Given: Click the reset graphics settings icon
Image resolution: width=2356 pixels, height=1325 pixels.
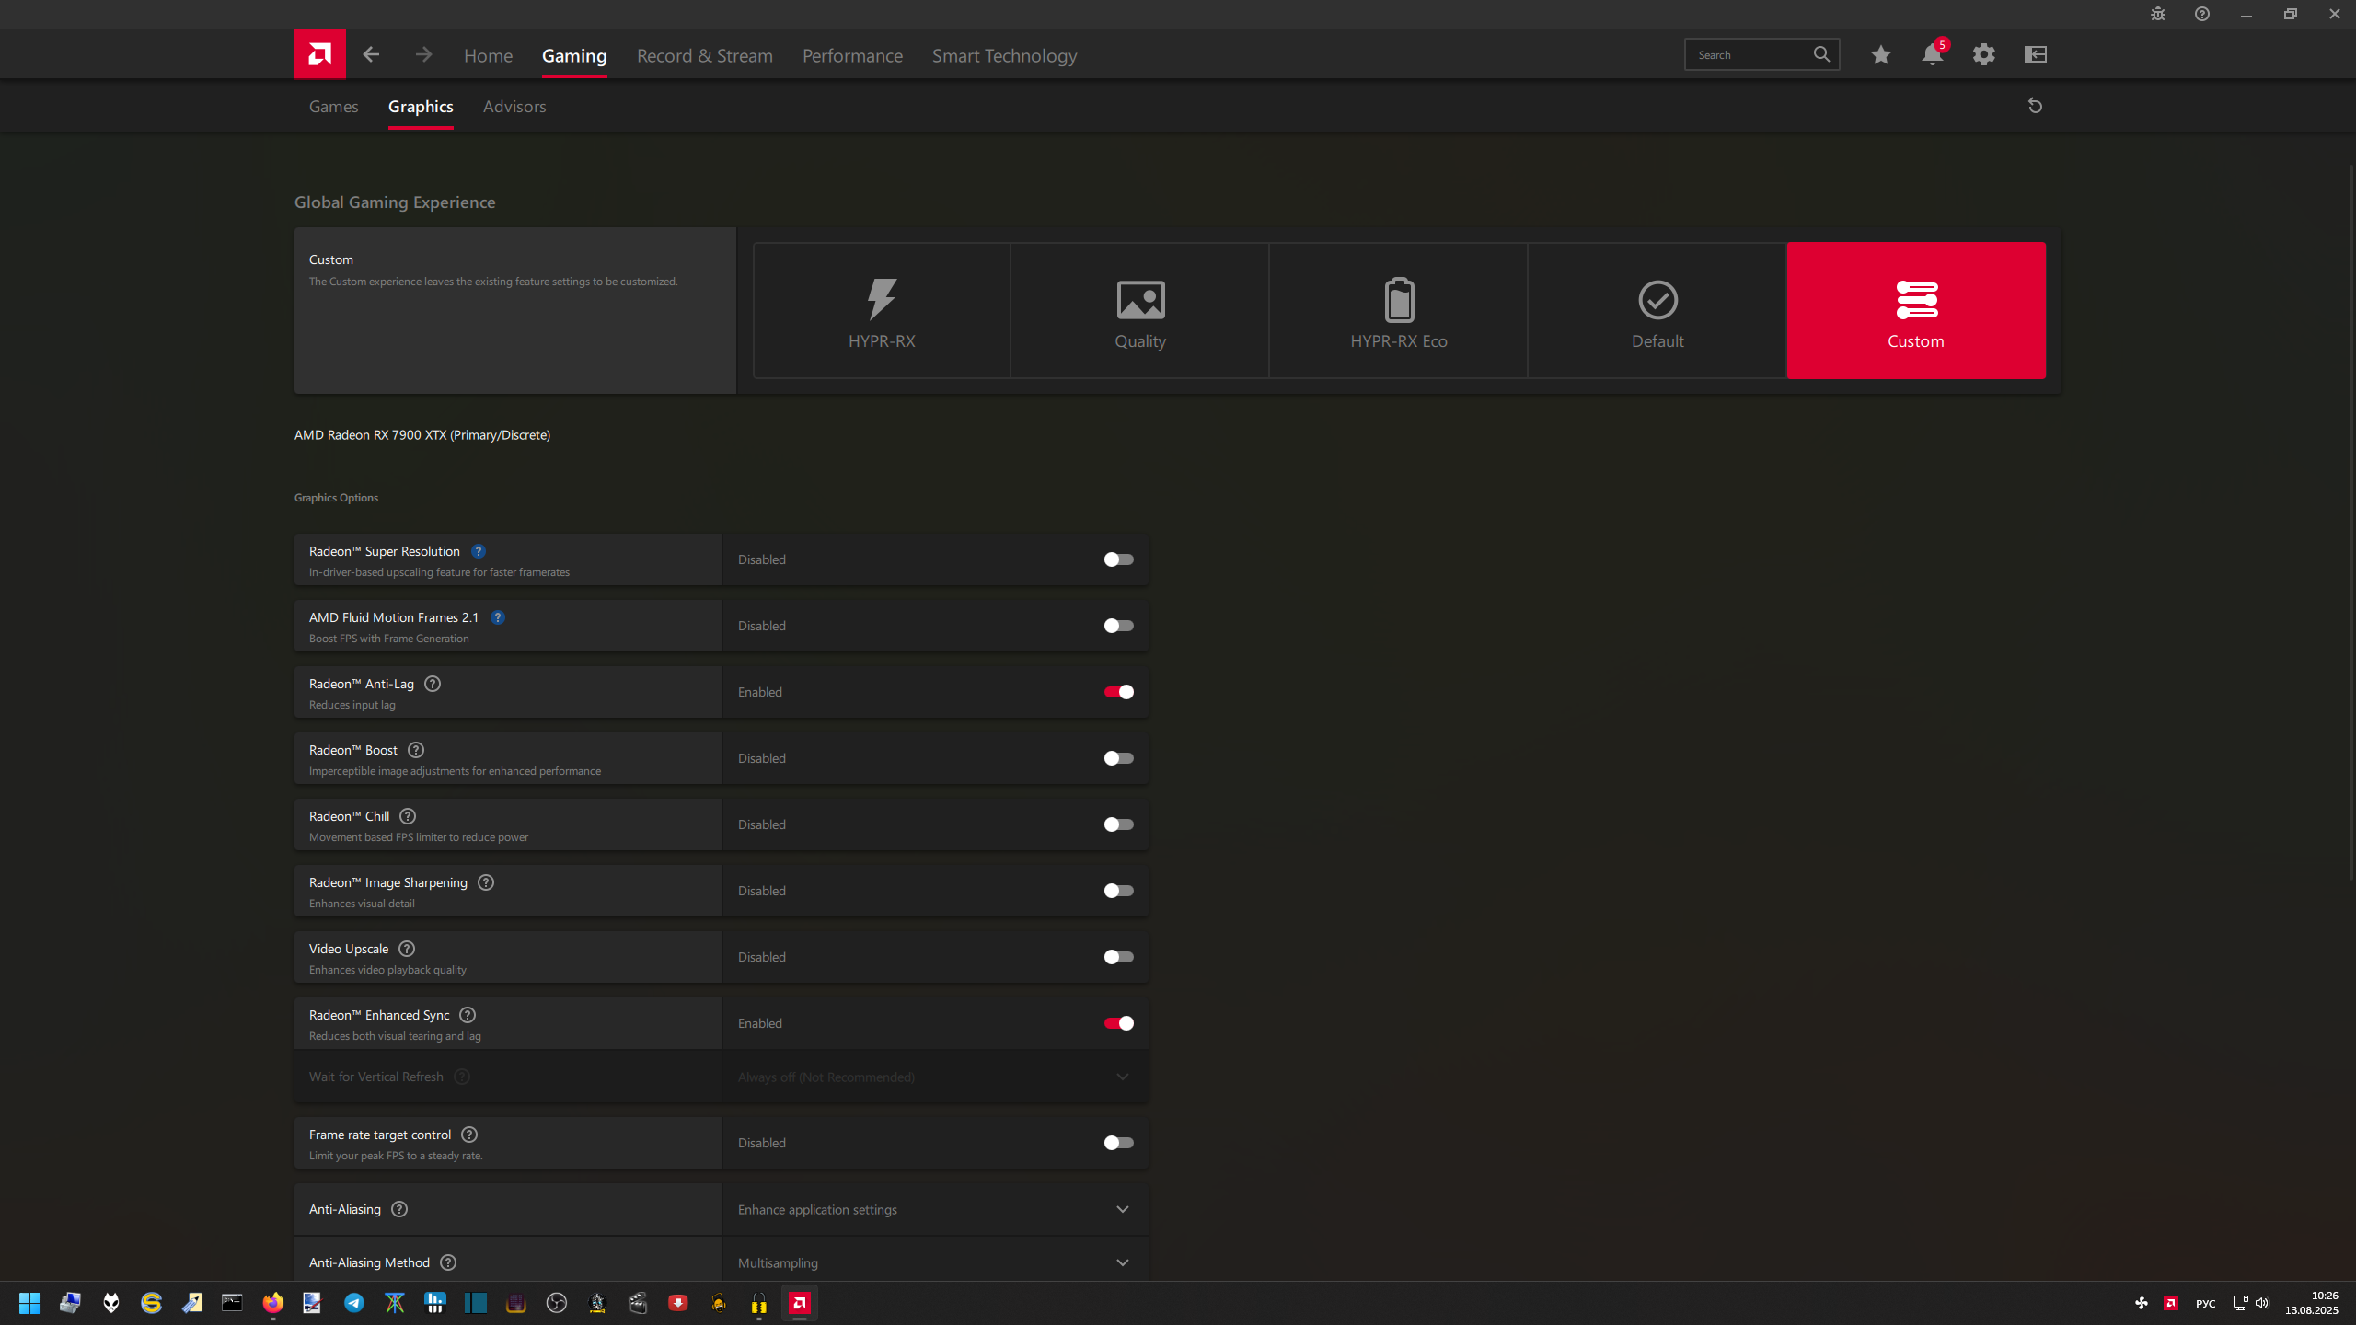Looking at the screenshot, I should 2035,106.
